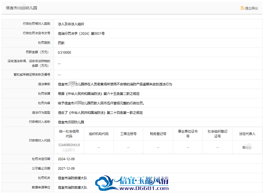Select the kindergarten title in the page header

coord(21,8)
